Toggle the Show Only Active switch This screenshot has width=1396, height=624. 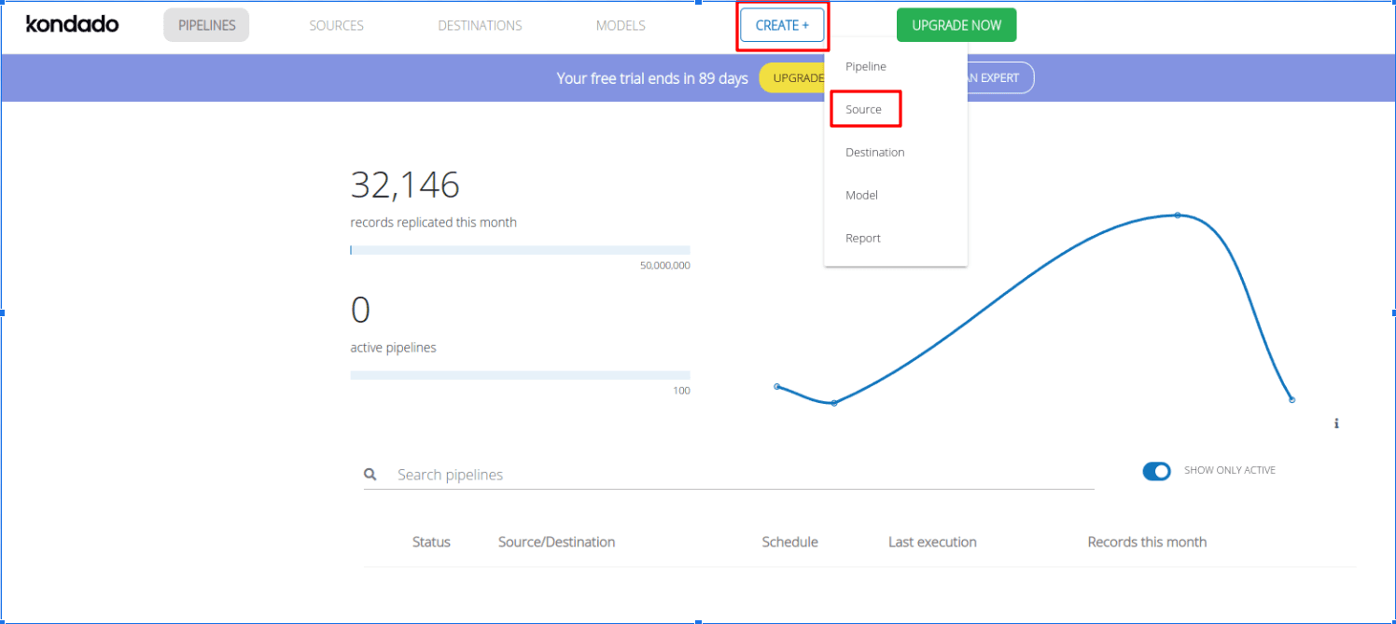coord(1156,471)
